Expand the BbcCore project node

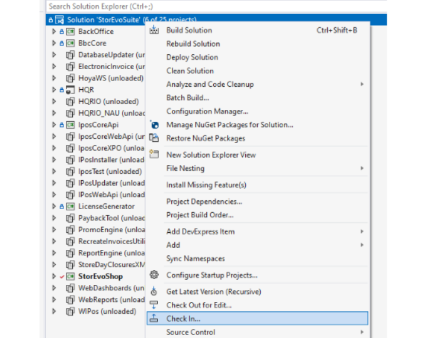pyautogui.click(x=54, y=43)
